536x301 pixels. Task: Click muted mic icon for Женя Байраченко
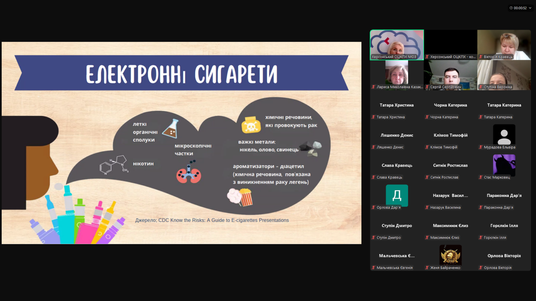(427, 268)
